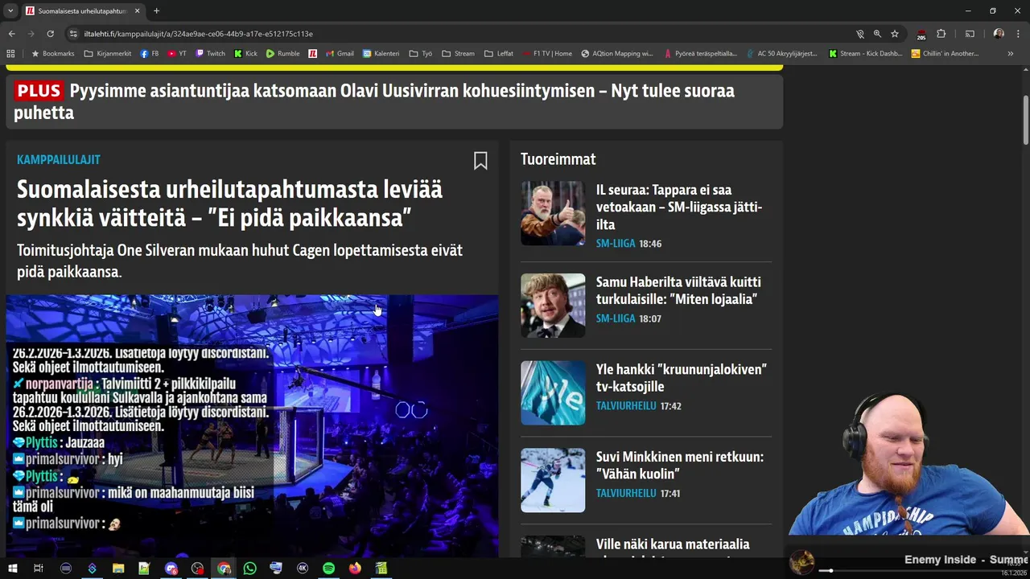This screenshot has height=579, width=1030.
Task: Open the Twitch bookmark
Action: [x=210, y=54]
